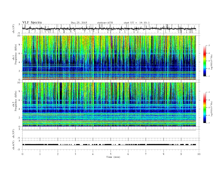
Task: Click the 'station=ATH' header label
Action: pyautogui.click(x=105, y=23)
